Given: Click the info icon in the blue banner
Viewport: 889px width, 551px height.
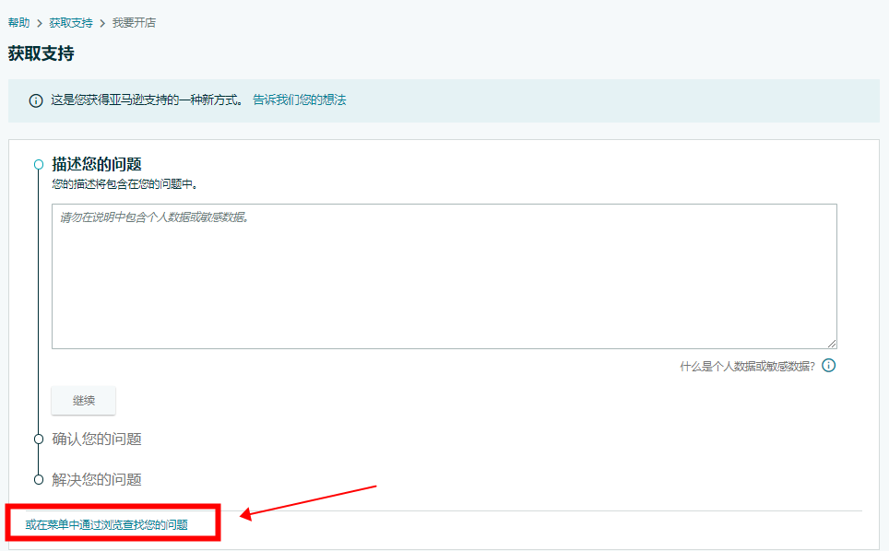Looking at the screenshot, I should point(36,100).
